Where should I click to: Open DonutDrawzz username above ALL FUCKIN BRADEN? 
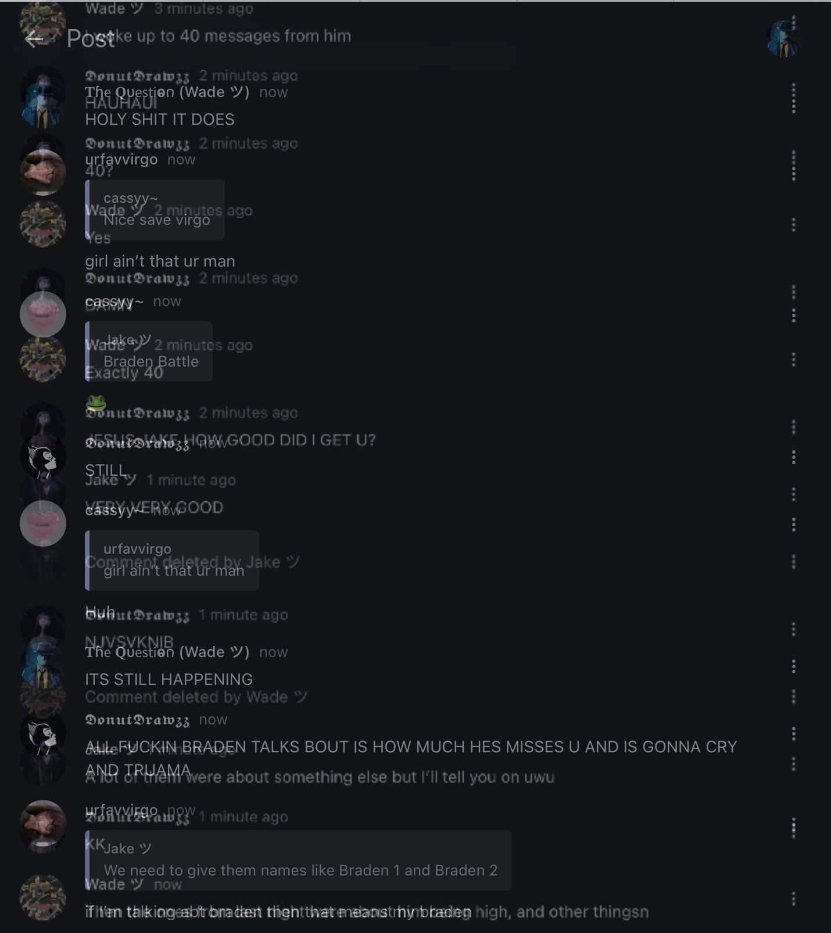[137, 720]
